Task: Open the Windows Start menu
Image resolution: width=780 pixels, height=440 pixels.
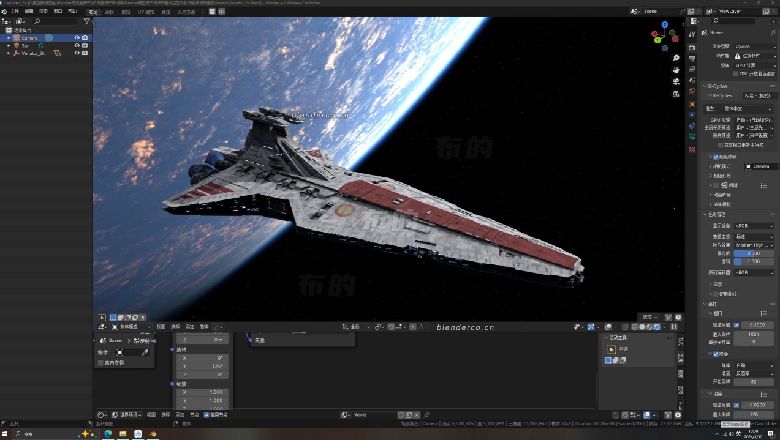Action: tap(6, 434)
